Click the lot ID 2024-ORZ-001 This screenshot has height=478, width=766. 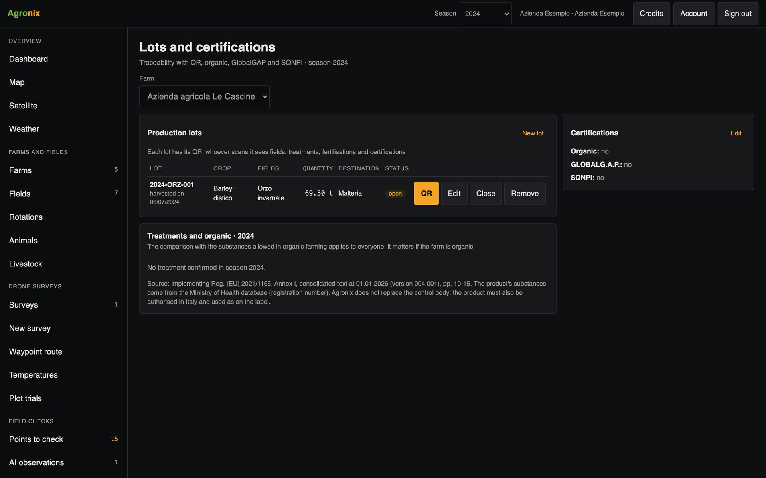click(x=172, y=184)
